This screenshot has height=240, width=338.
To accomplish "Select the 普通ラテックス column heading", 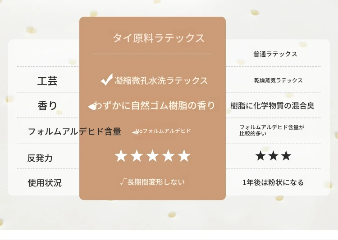I will pyautogui.click(x=275, y=54).
